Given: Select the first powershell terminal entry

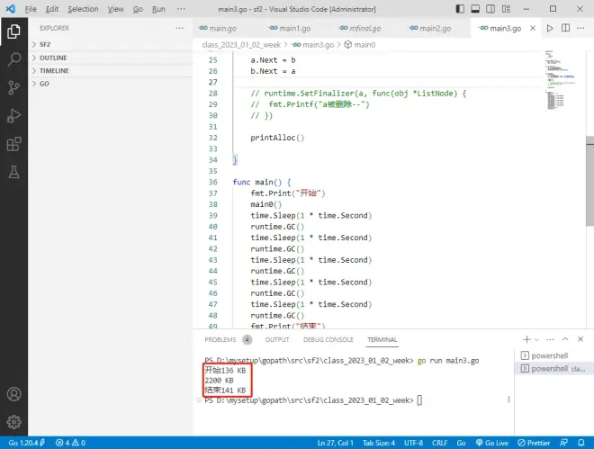Looking at the screenshot, I should pos(553,355).
